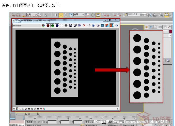Activate the Select Object tool
The height and width of the screenshot is (126, 175).
point(40,15)
